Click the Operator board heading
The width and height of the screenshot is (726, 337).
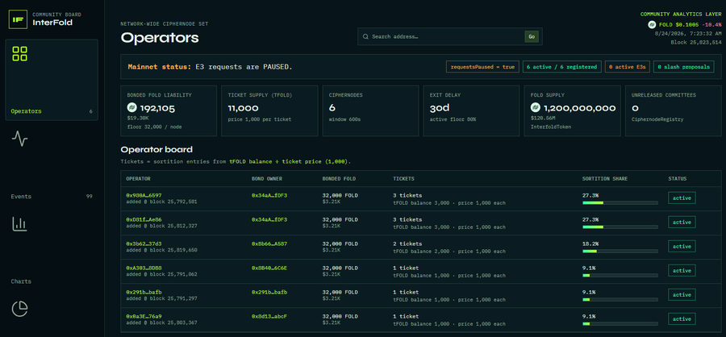tap(156, 150)
